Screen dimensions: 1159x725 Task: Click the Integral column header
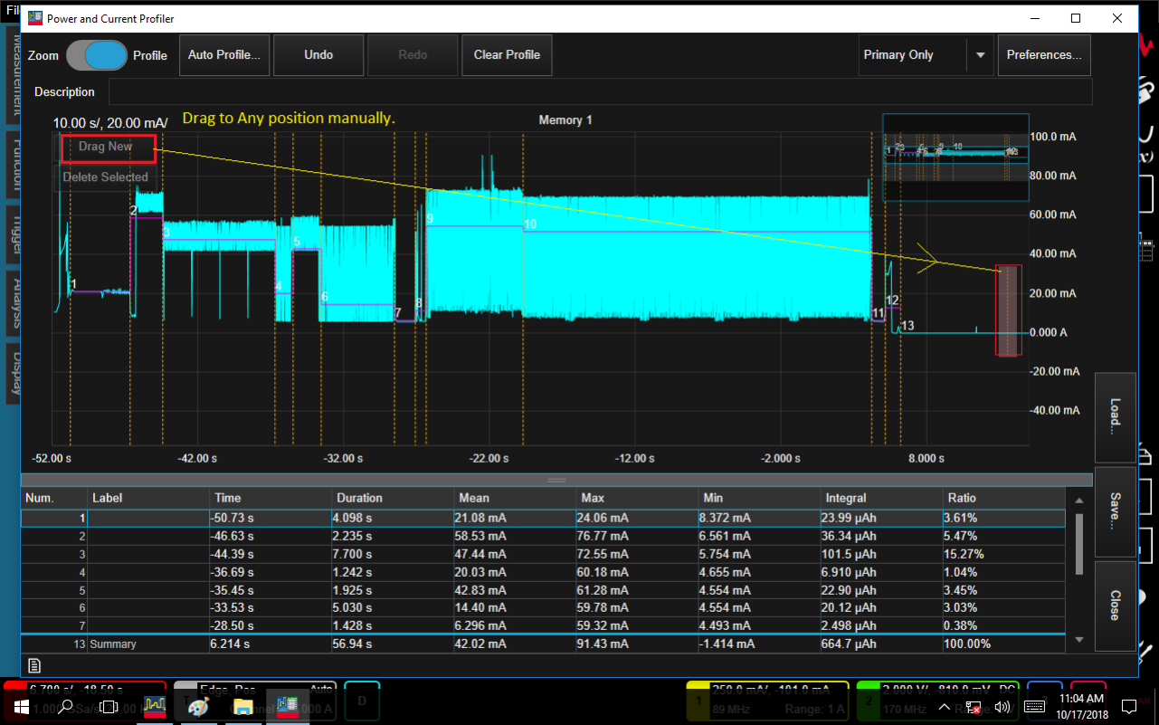click(881, 498)
